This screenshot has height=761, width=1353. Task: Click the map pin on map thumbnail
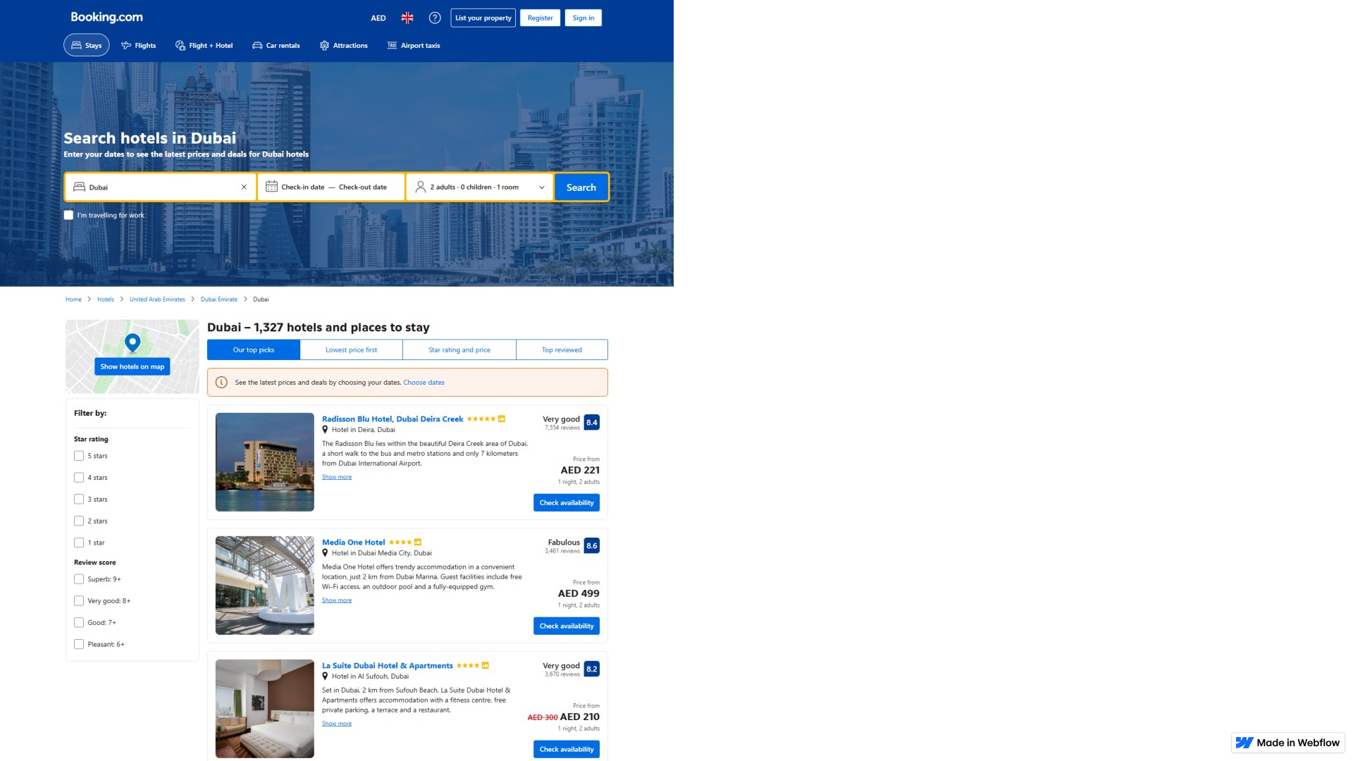point(132,343)
